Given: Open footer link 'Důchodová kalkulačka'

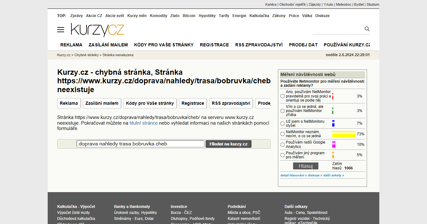Looking at the screenshot, I should pos(76,219).
